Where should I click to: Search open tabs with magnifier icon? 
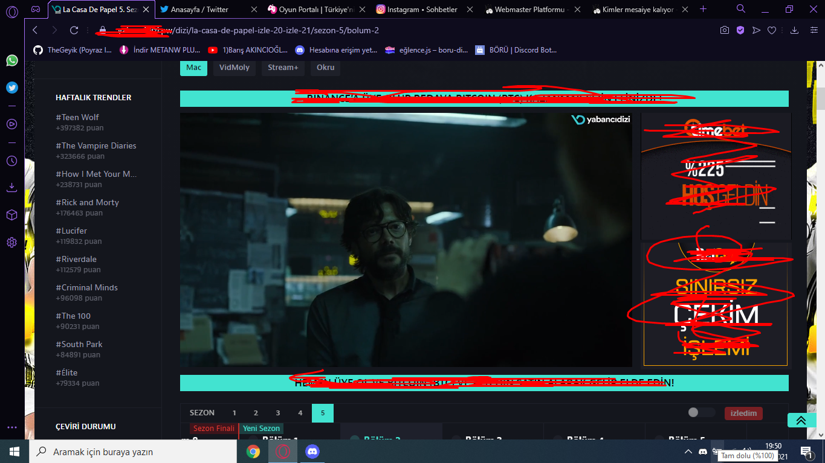pyautogui.click(x=741, y=9)
